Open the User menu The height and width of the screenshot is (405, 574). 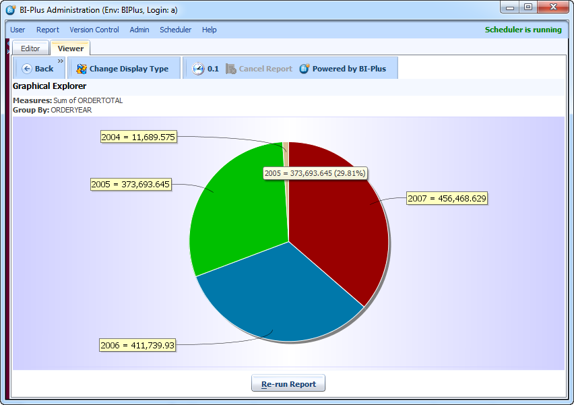[18, 30]
